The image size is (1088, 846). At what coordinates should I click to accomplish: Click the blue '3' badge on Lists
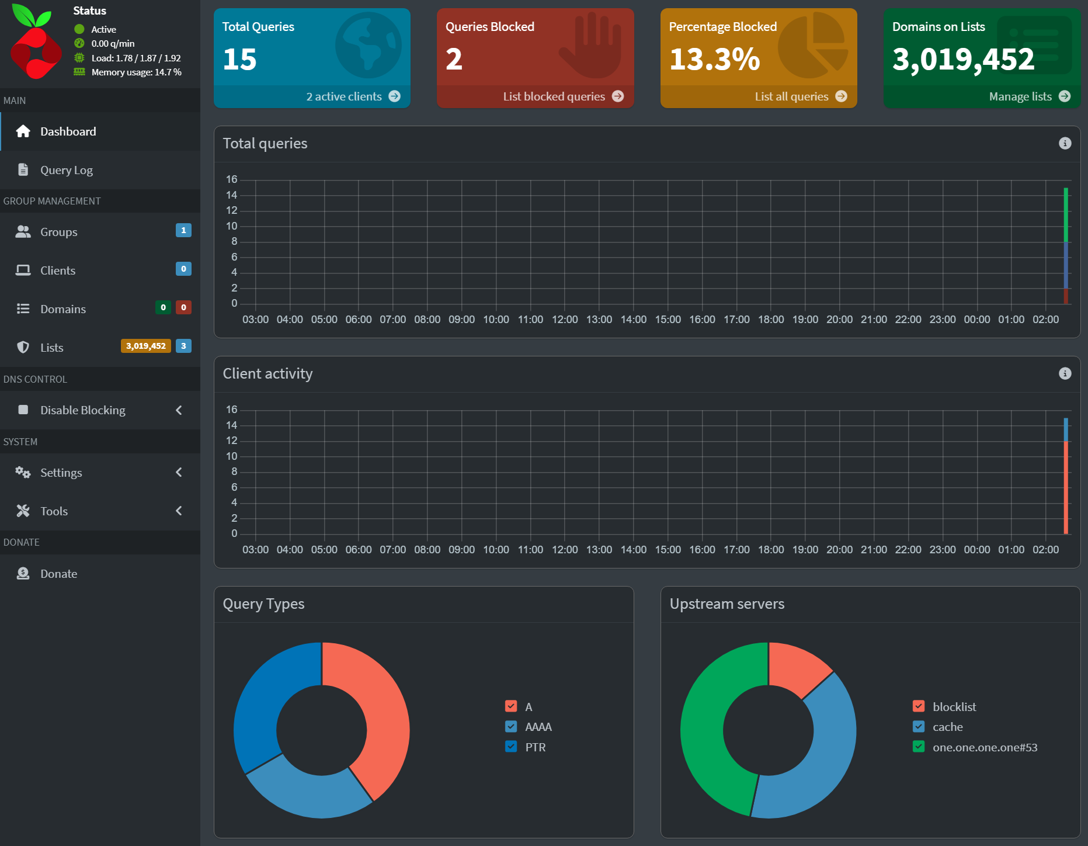click(x=183, y=346)
